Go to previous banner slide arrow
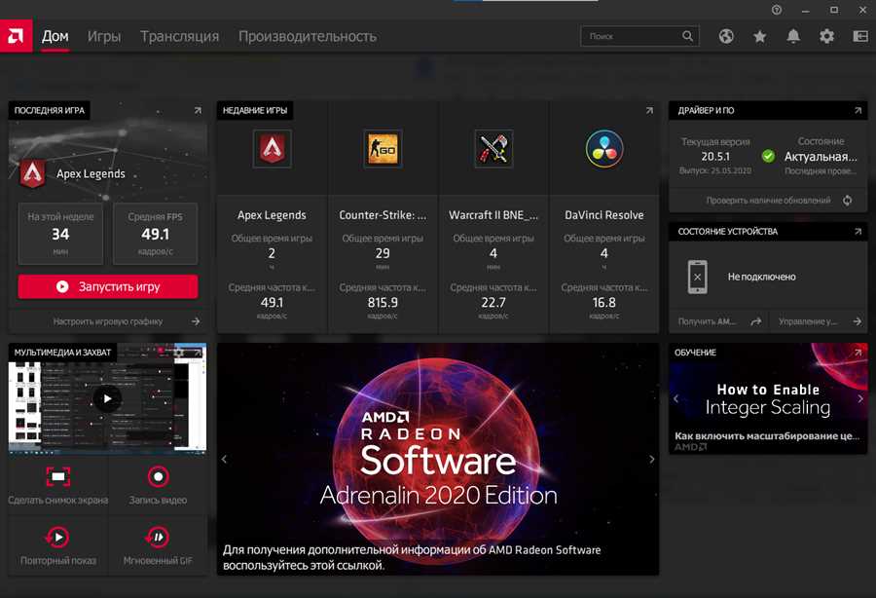This screenshot has width=876, height=598. click(225, 460)
